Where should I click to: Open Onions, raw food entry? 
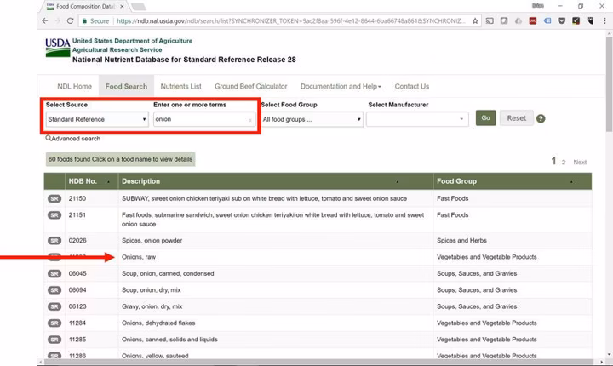pyautogui.click(x=139, y=257)
